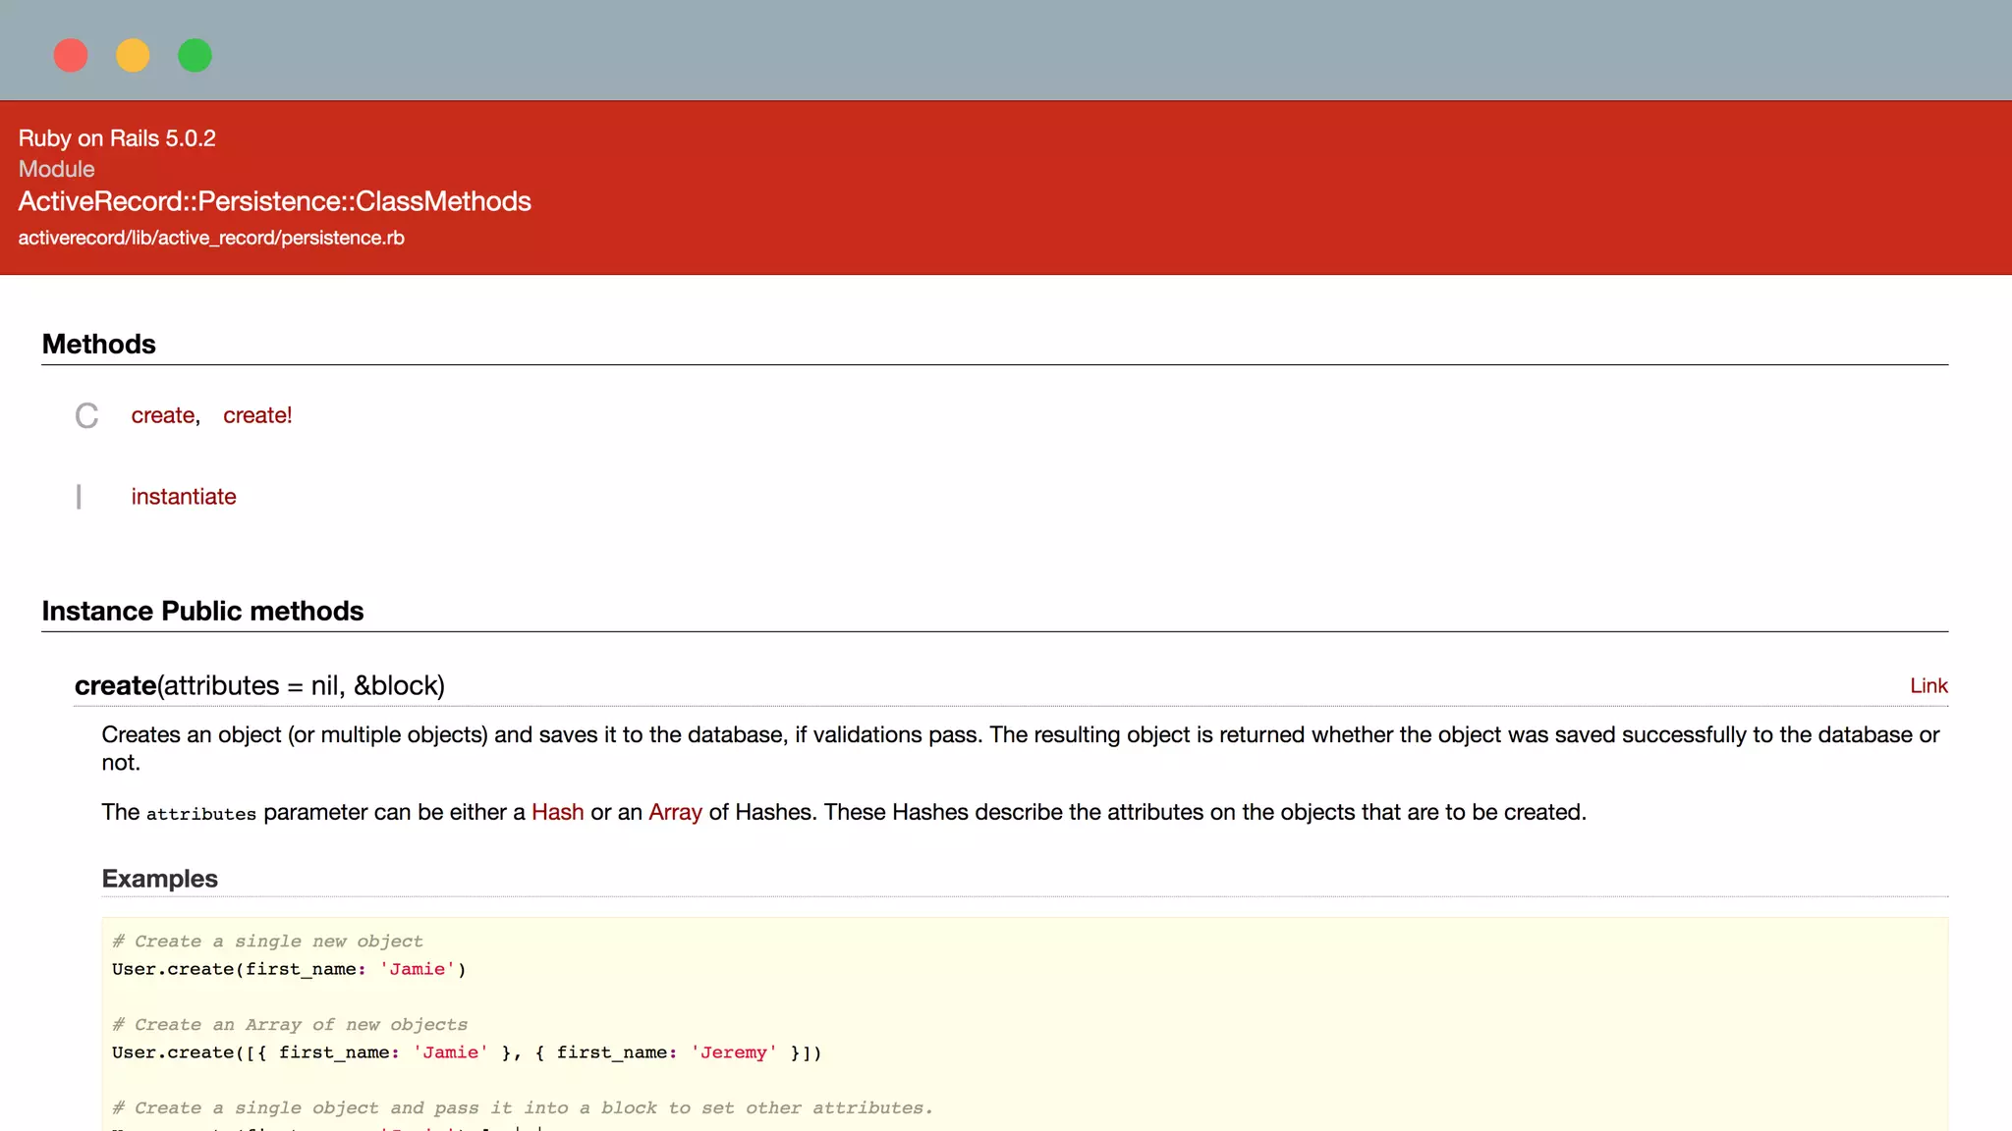Click the Instance Public methods heading
Screen dimensions: 2012x1131
point(202,611)
